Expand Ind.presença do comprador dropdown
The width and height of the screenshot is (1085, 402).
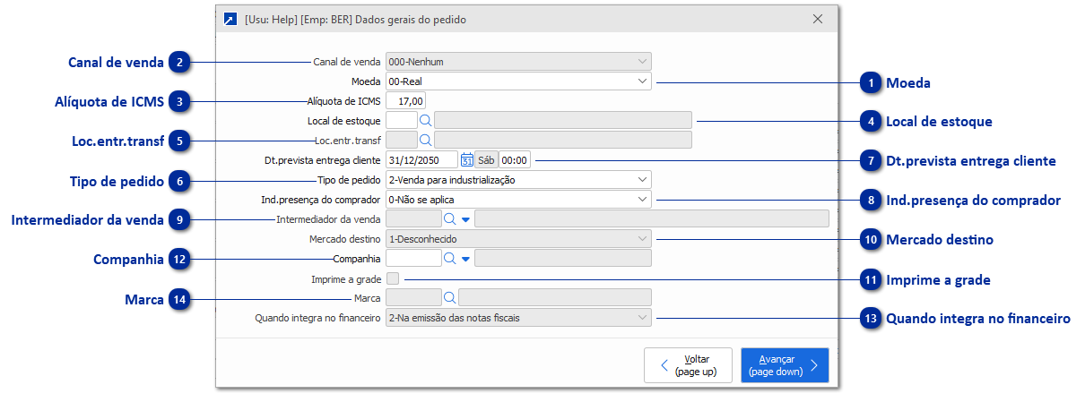[642, 200]
